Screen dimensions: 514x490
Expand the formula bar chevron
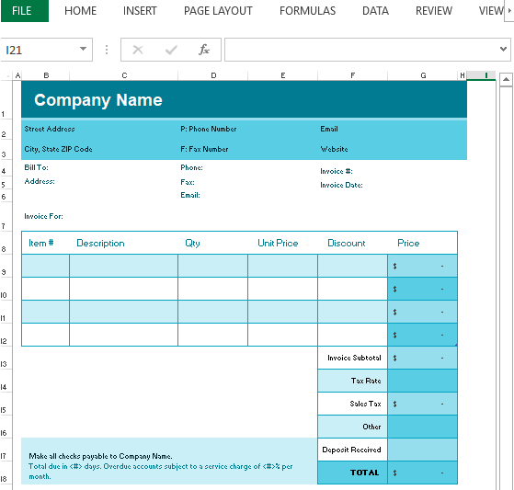tap(503, 49)
